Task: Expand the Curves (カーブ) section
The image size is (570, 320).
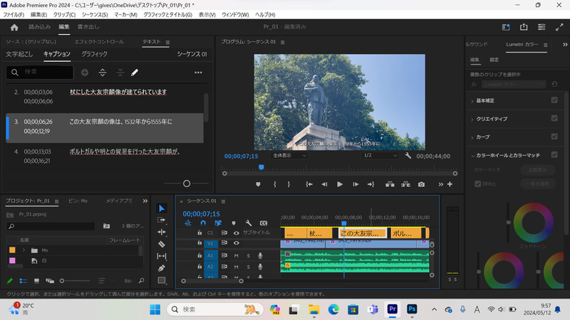Action: click(472, 137)
